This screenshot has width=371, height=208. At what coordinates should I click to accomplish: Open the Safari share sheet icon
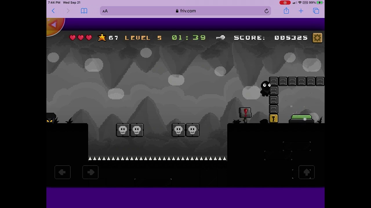286,11
